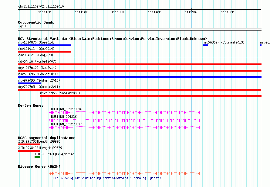Click the red bar under %ID:99.763
The height and width of the screenshot is (187, 270).
(x=29, y=144)
